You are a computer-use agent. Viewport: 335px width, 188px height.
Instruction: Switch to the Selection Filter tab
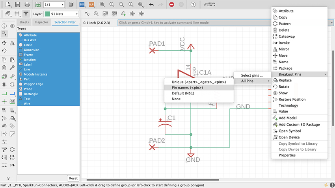pyautogui.click(x=65, y=22)
